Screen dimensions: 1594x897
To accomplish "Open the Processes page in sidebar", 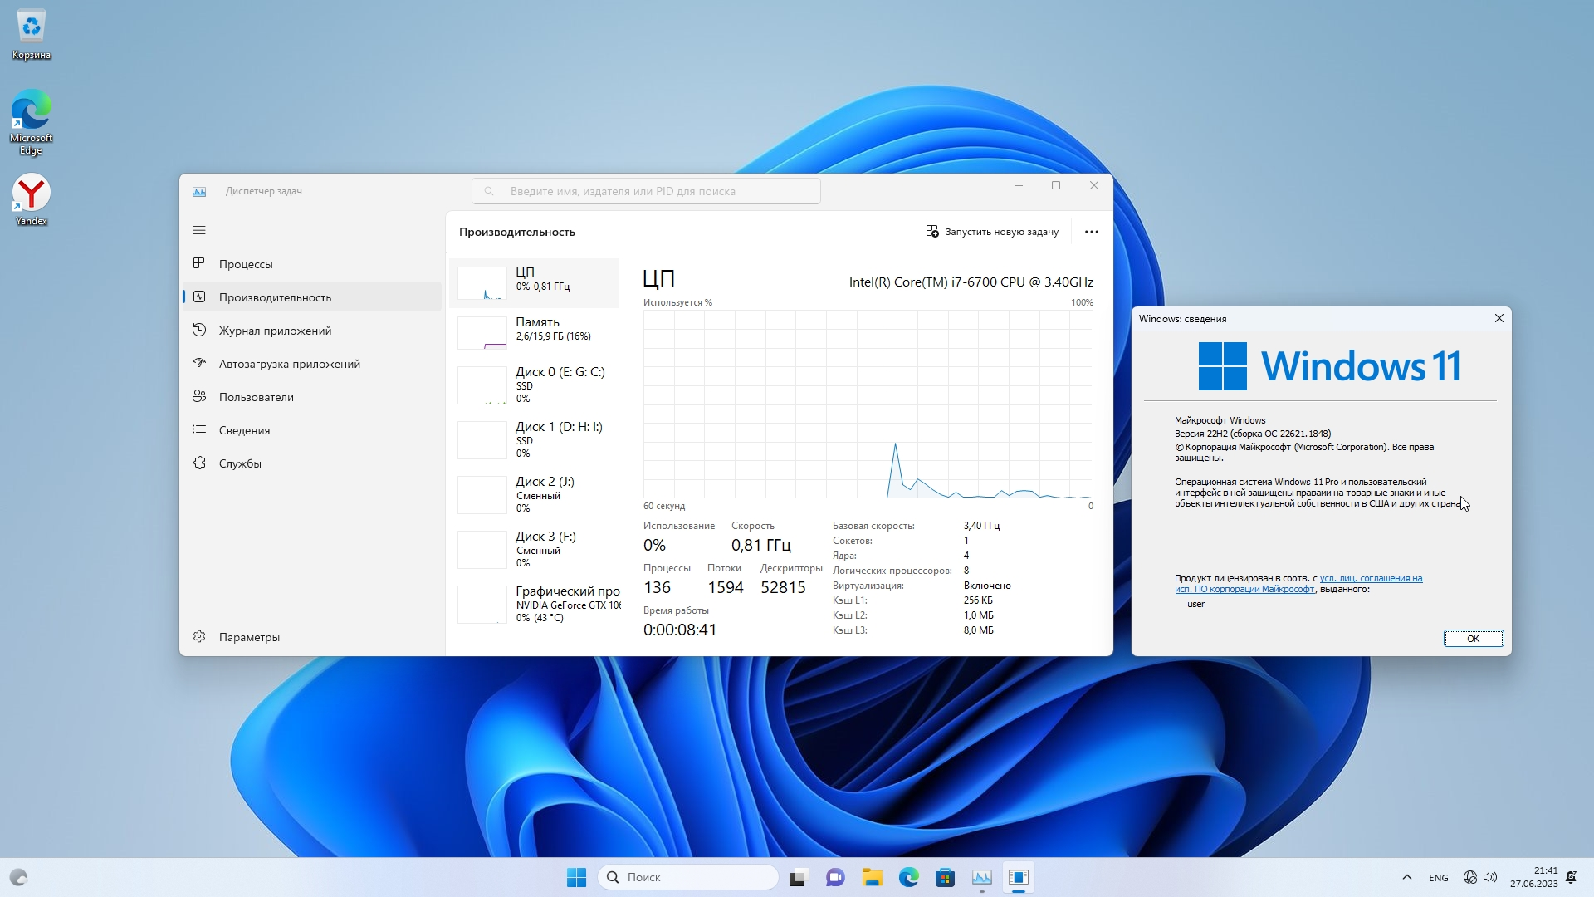I will 246,264.
